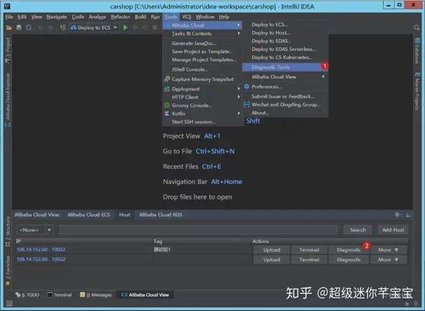
Task: Open the Terminal bottom tab
Action: coord(60,294)
